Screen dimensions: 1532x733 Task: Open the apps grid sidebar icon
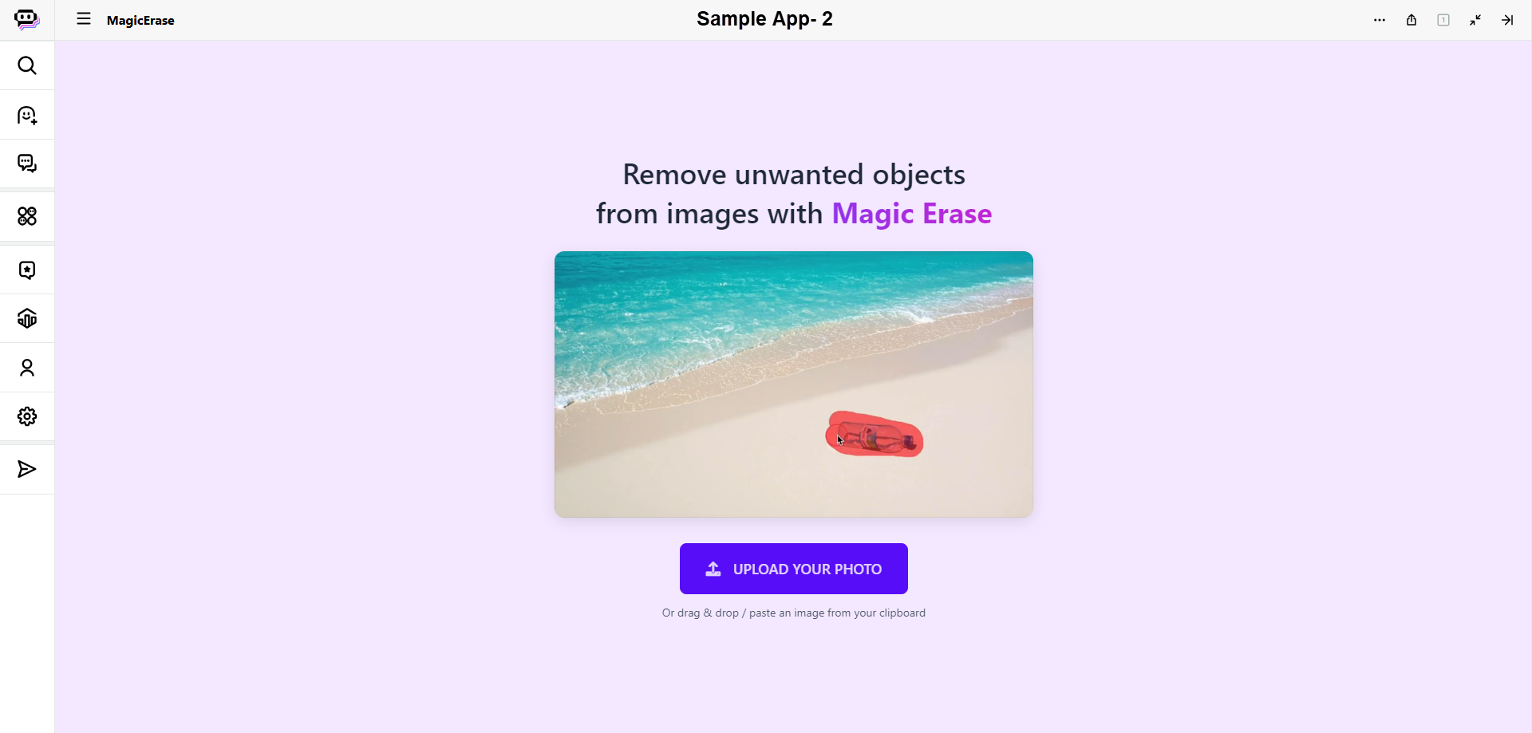27,216
